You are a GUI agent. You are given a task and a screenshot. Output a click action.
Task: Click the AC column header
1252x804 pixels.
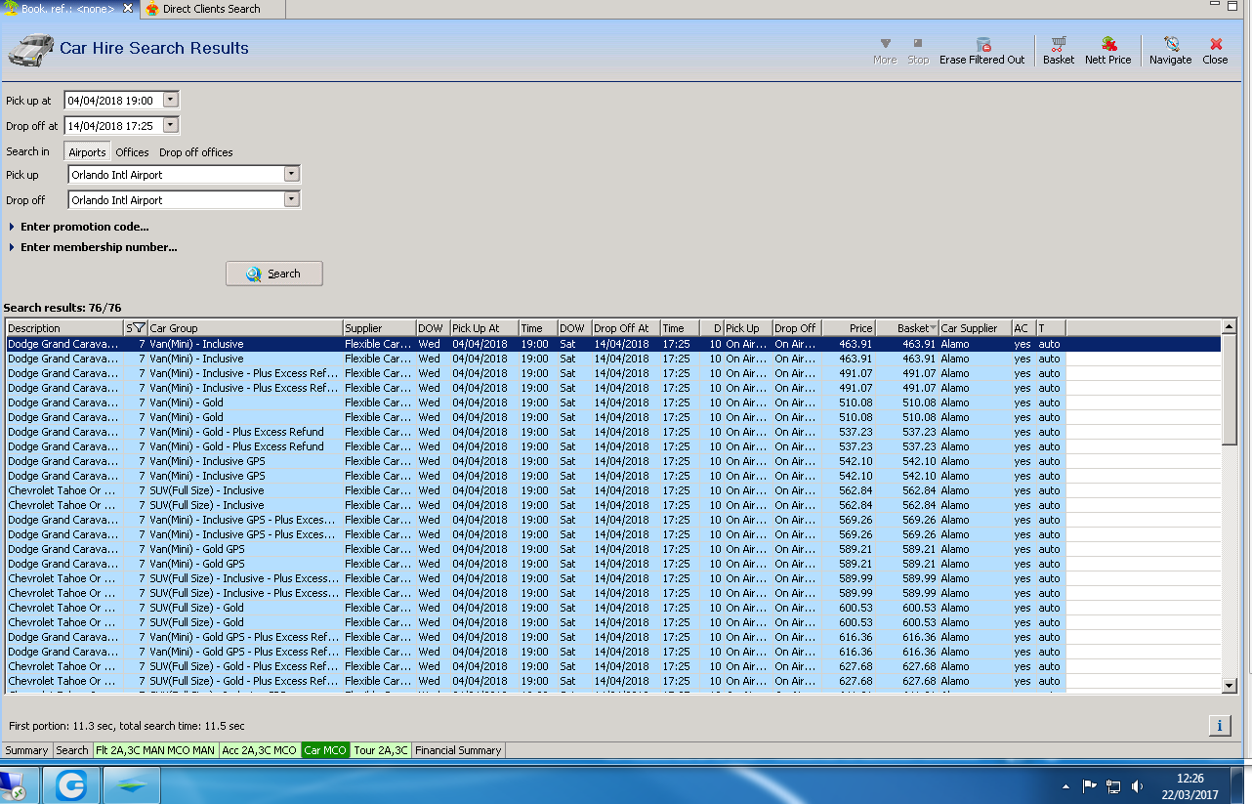point(1022,328)
